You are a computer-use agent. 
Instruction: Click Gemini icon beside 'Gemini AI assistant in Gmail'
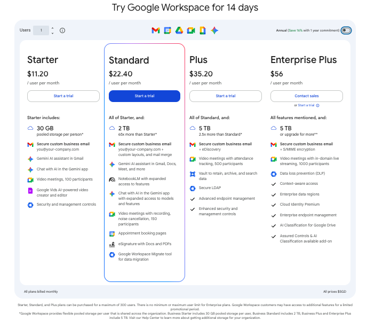(30, 159)
